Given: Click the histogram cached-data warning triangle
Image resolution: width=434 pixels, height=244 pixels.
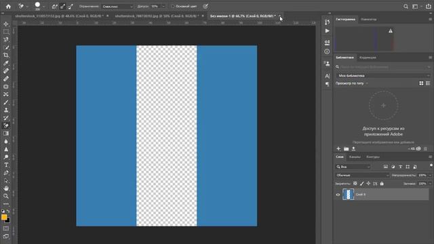Looking at the screenshot, I should tap(391, 30).
